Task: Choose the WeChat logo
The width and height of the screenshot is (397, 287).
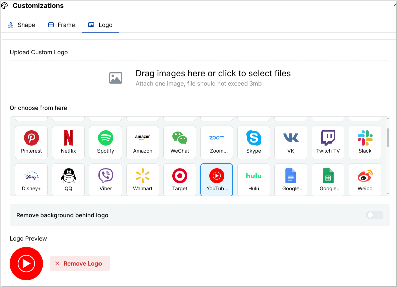Action: pos(180,142)
